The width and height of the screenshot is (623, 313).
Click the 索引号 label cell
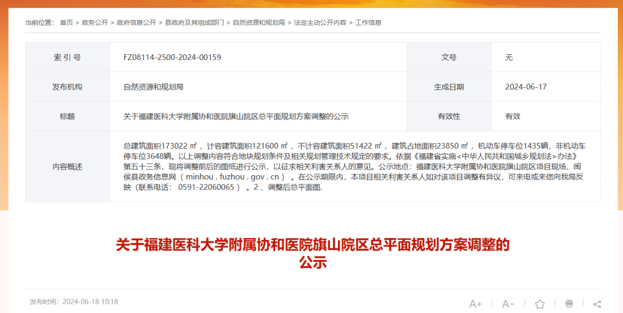tap(67, 57)
